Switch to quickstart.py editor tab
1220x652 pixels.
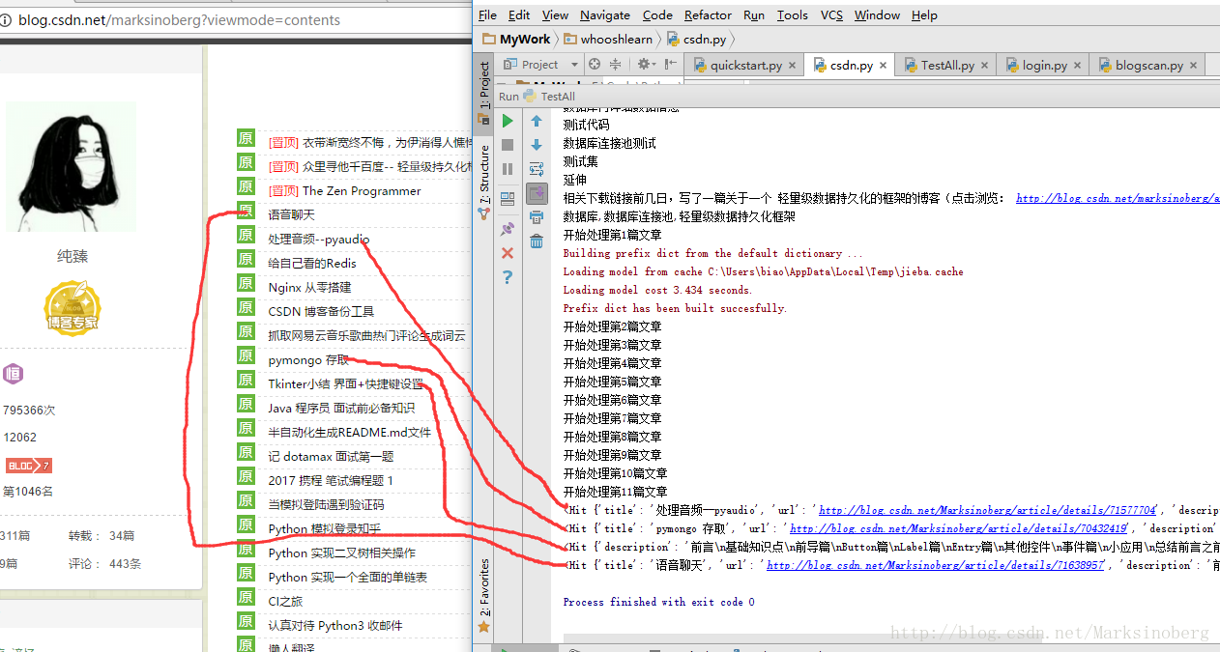[745, 65]
